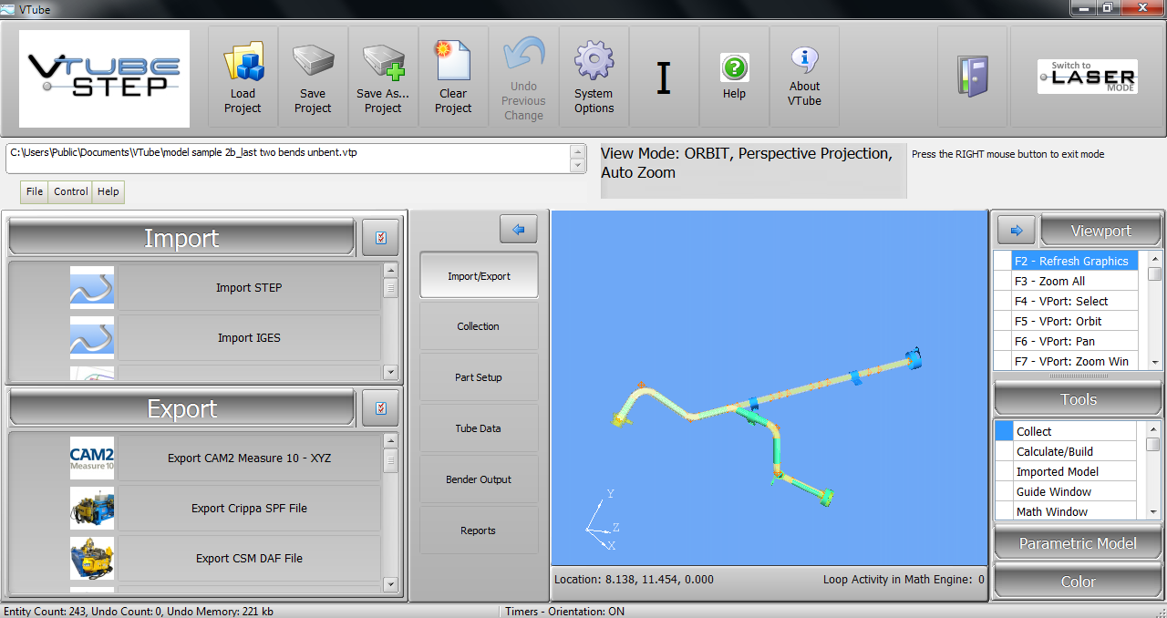This screenshot has width=1167, height=618.
Task: Select the Tube Data tab
Action: click(479, 428)
